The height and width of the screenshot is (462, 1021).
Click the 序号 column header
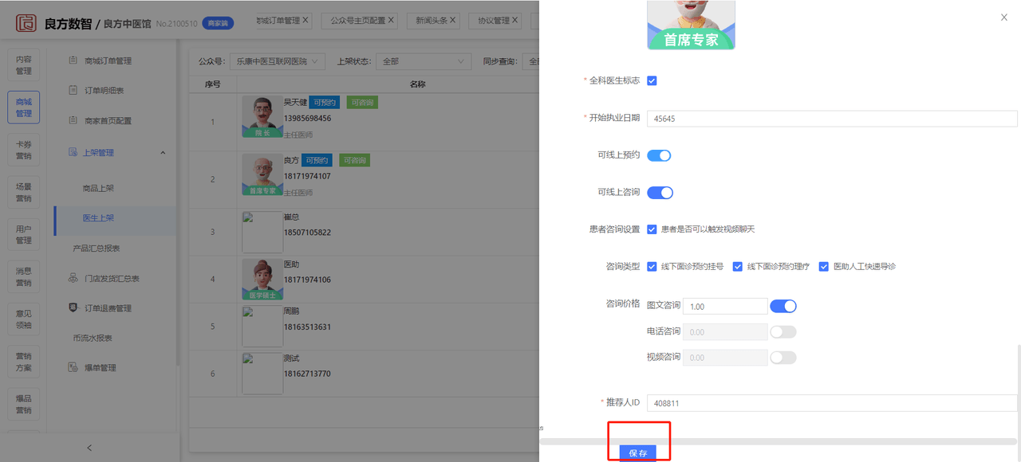point(212,84)
